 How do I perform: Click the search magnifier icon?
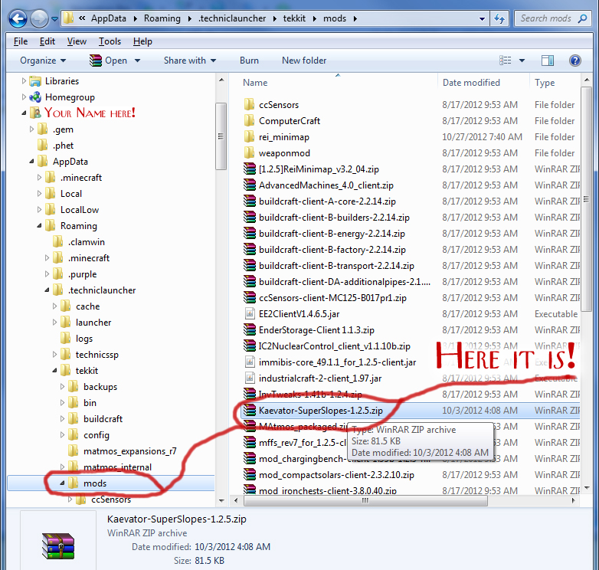coord(583,18)
